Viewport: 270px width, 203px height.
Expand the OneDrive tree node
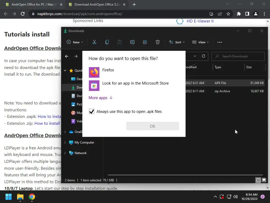pyautogui.click(x=65, y=132)
